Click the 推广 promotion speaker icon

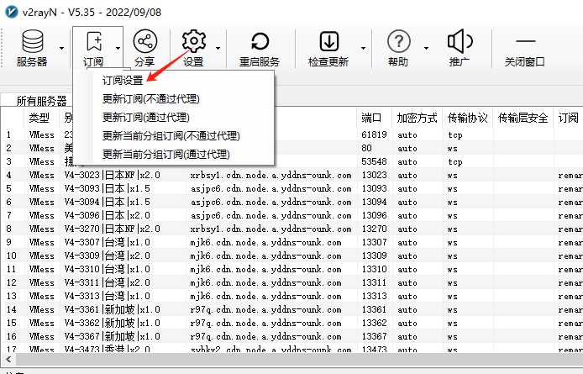coord(460,41)
